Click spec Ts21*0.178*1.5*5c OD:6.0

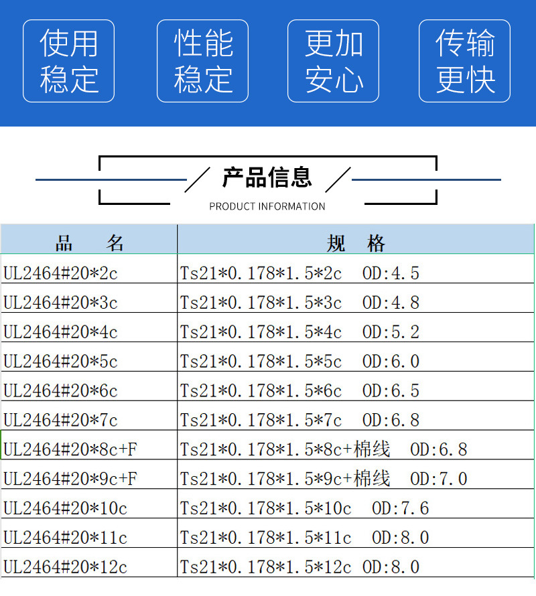[356, 357]
